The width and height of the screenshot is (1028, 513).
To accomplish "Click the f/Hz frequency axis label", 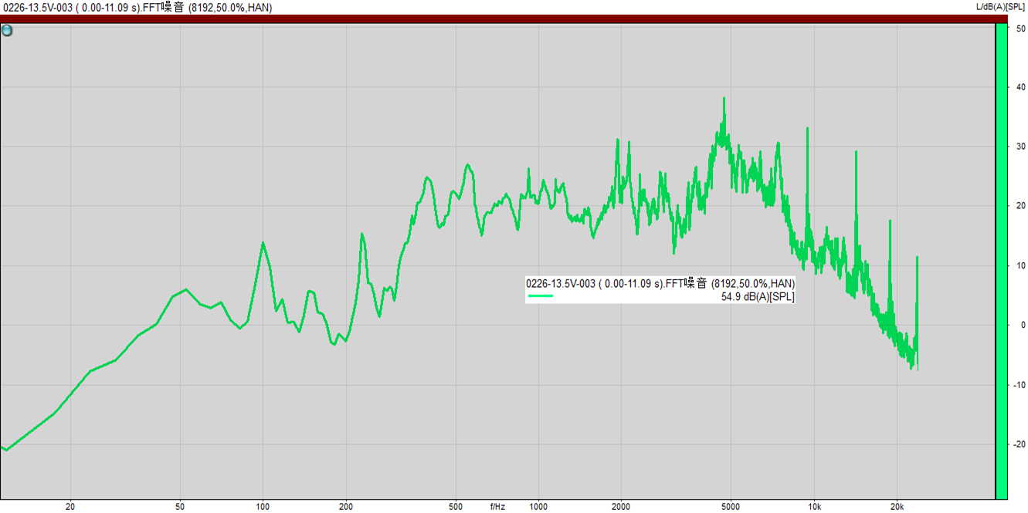I will click(x=497, y=507).
